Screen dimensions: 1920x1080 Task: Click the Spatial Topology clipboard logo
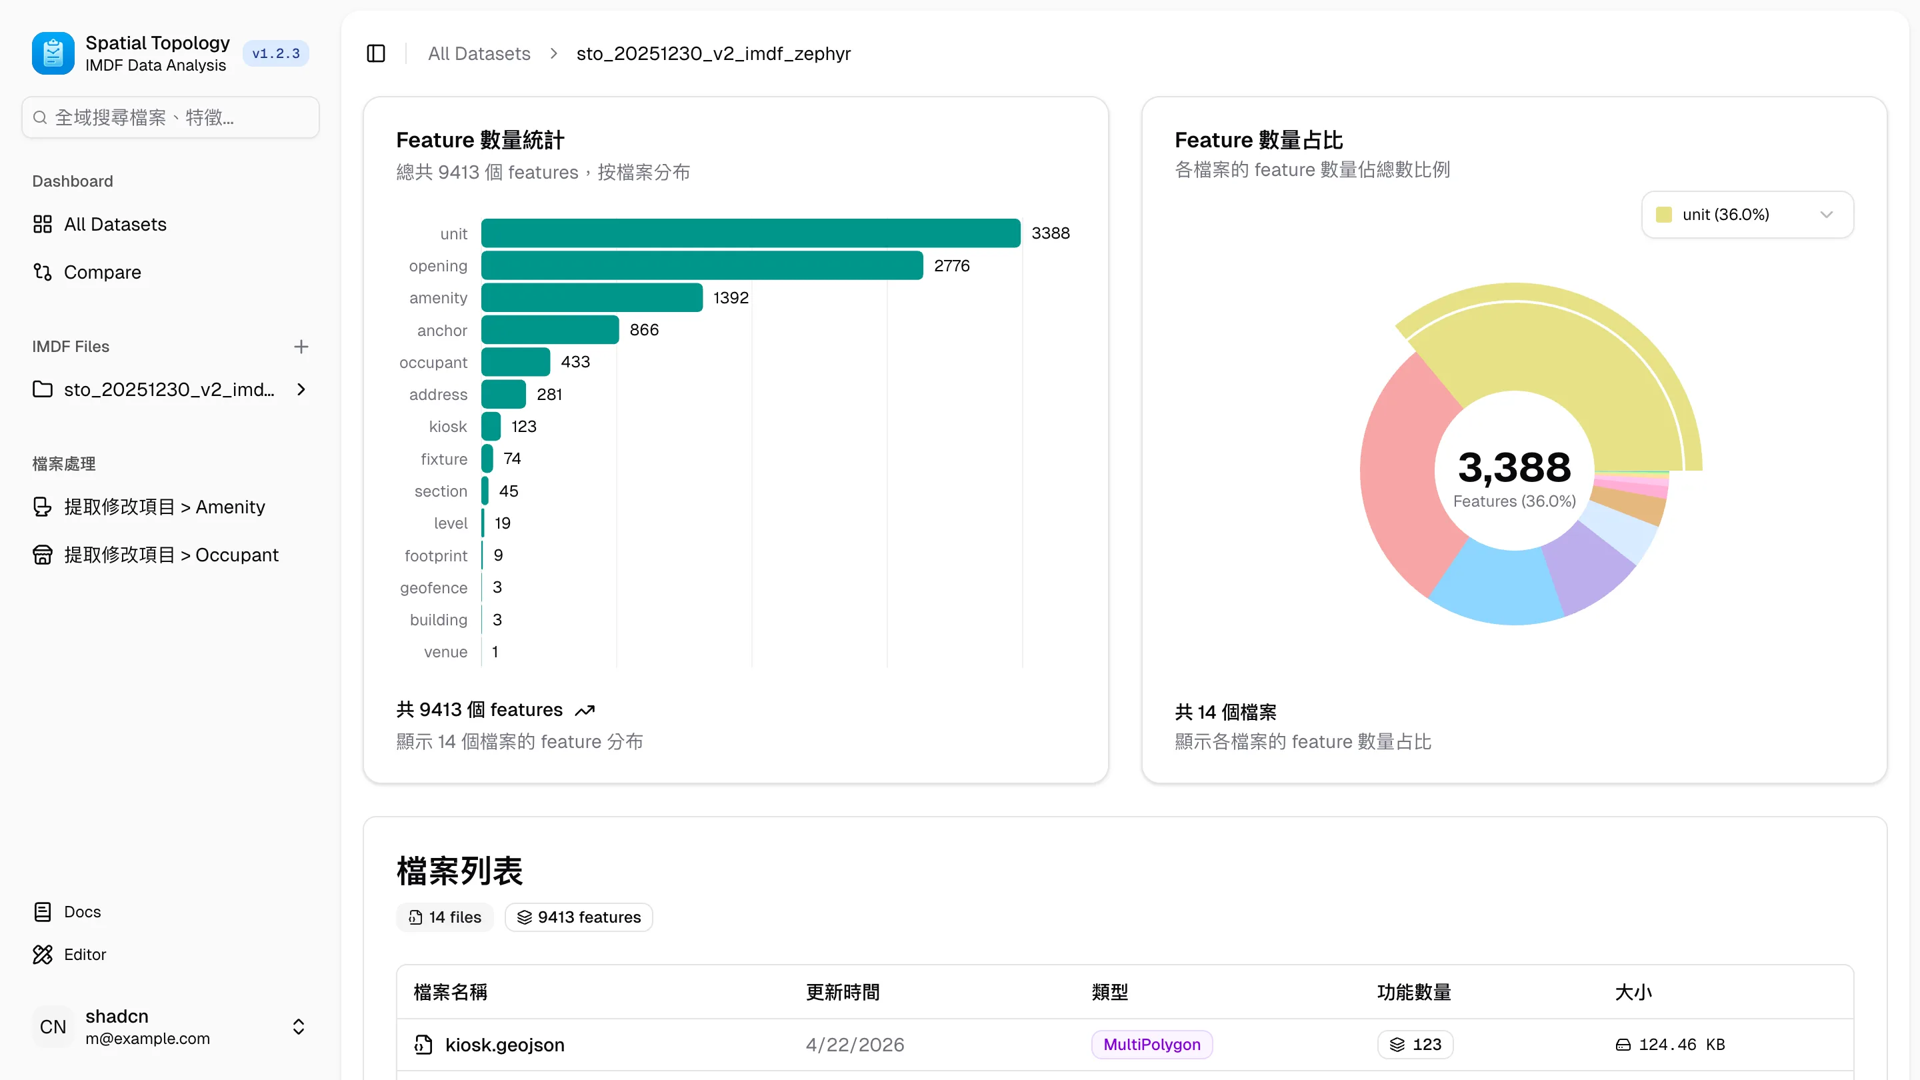coord(53,53)
